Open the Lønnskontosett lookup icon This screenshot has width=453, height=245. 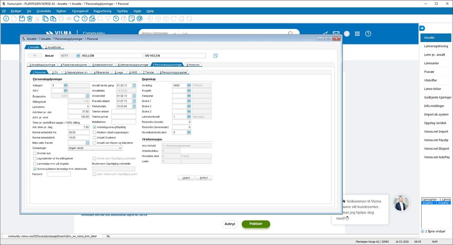pyautogui.click(x=189, y=117)
